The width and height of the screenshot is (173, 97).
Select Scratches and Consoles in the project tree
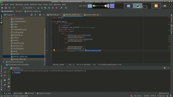pyautogui.click(x=18, y=65)
